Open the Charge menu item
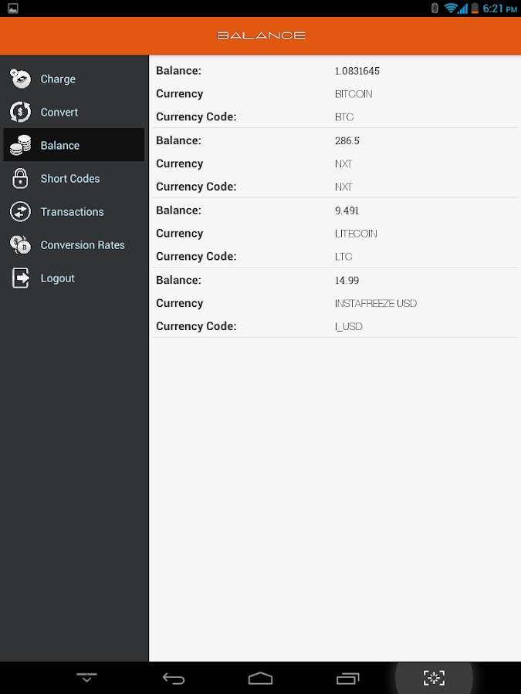 [x=58, y=79]
